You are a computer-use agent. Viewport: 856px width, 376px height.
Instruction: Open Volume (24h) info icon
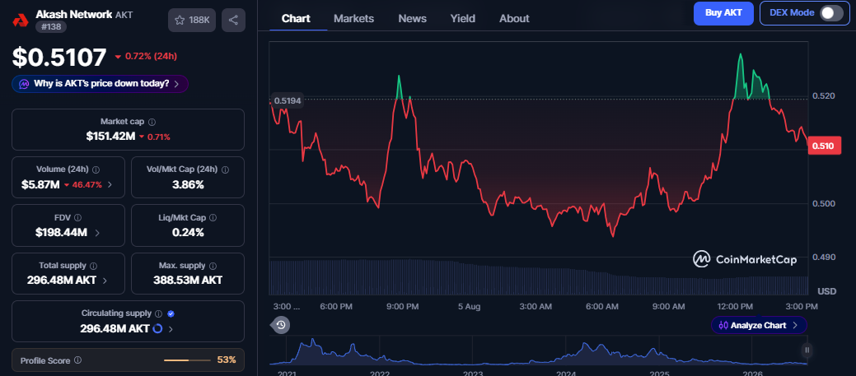(x=96, y=170)
